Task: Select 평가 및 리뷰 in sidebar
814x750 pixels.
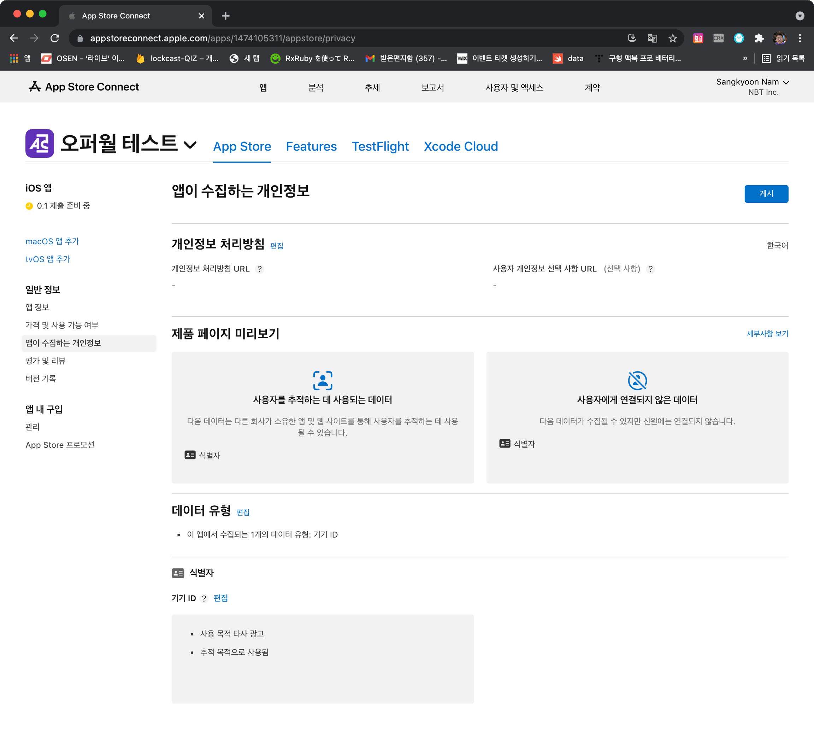Action: tap(46, 361)
